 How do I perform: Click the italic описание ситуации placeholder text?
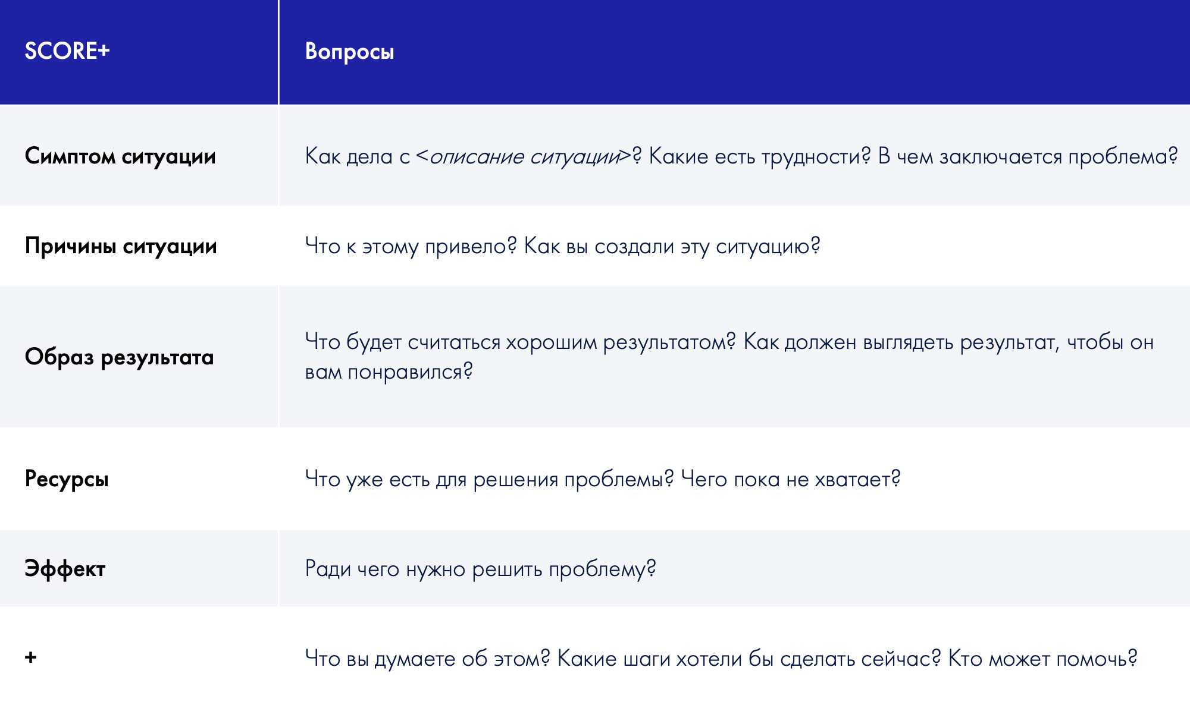(524, 156)
